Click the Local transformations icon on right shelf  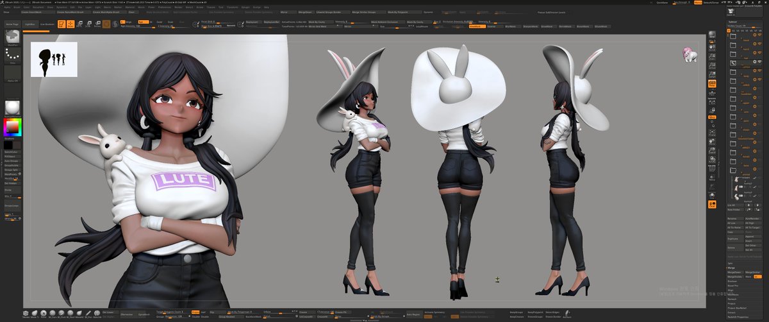(711, 204)
